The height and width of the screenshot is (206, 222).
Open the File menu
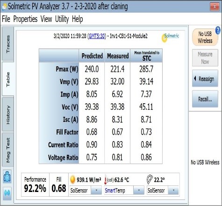click(6, 19)
